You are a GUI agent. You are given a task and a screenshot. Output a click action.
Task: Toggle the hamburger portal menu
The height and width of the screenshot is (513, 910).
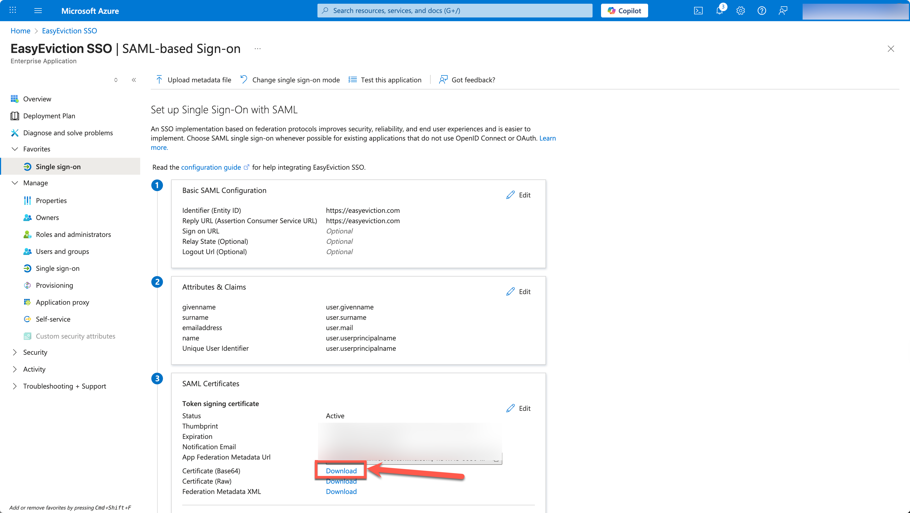[x=38, y=11]
